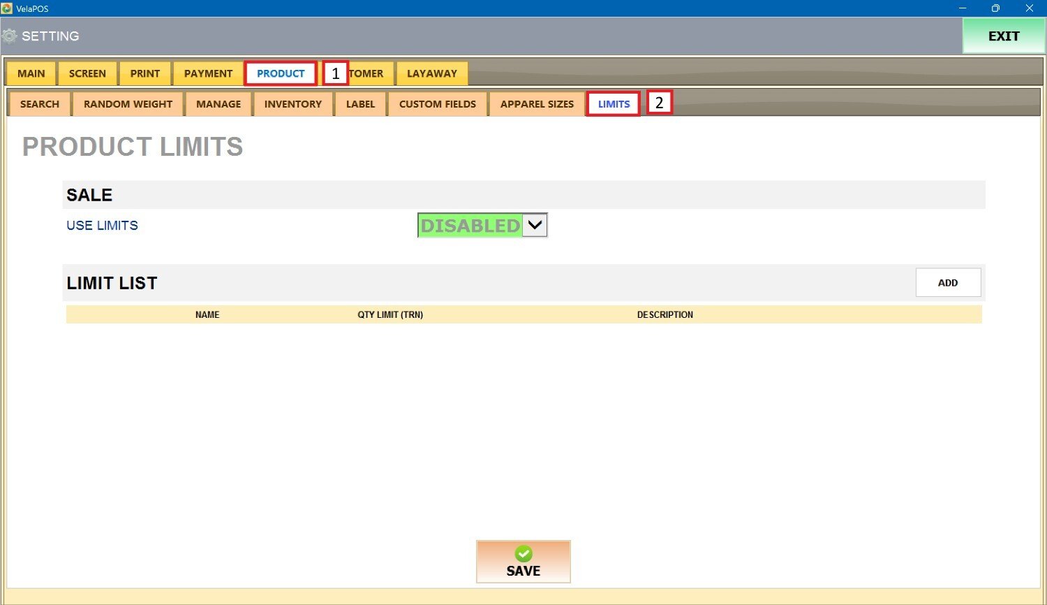Image resolution: width=1047 pixels, height=605 pixels.
Task: Click the VelaPOS app icon in title bar
Action: coord(7,8)
